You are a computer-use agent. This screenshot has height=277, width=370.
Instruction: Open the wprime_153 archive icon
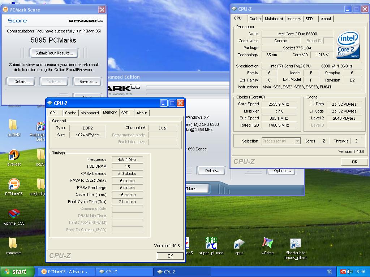(x=14, y=214)
